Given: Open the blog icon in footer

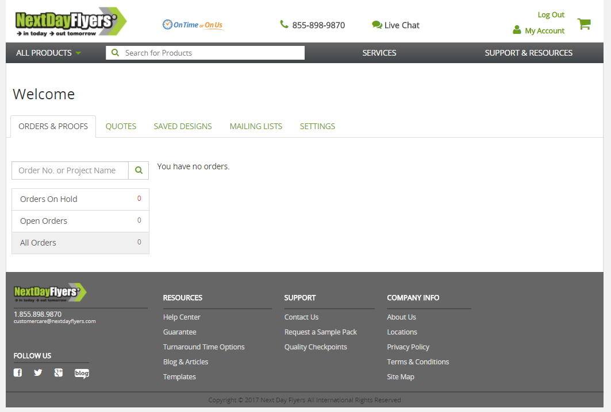Looking at the screenshot, I should [82, 374].
